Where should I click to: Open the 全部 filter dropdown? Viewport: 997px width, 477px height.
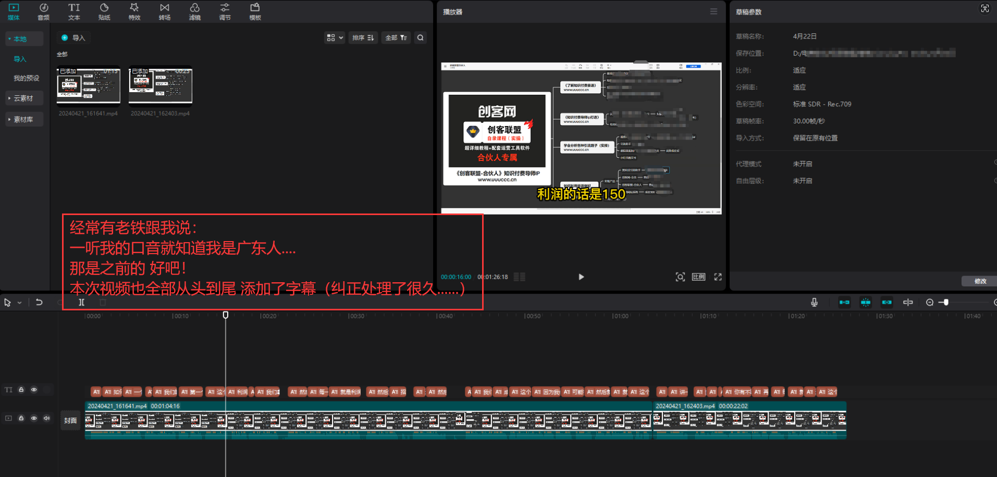[x=396, y=37]
